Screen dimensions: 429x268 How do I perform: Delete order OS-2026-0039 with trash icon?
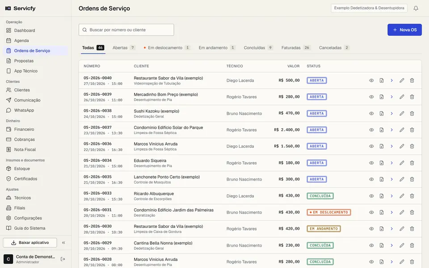click(x=412, y=97)
